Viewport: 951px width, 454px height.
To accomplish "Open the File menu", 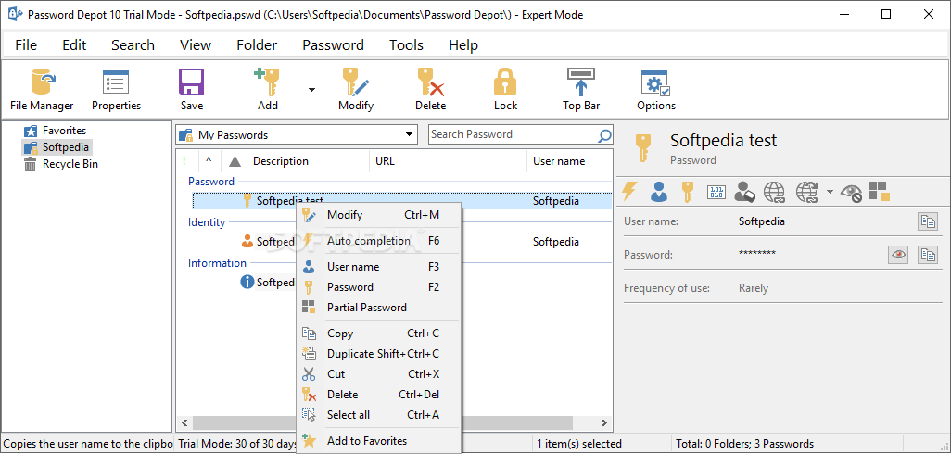I will coord(26,45).
